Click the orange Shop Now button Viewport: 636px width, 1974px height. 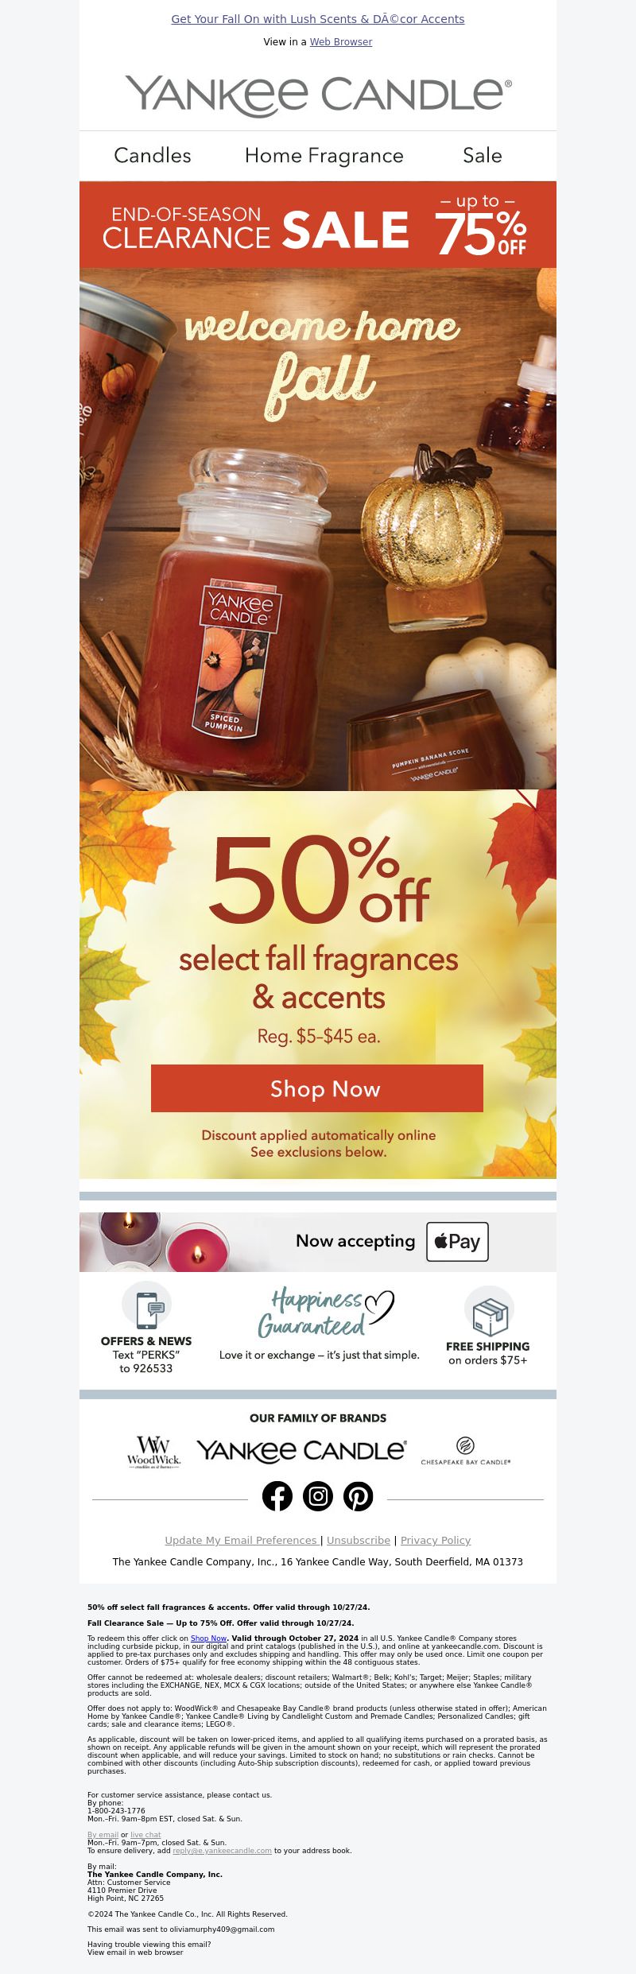317,1088
